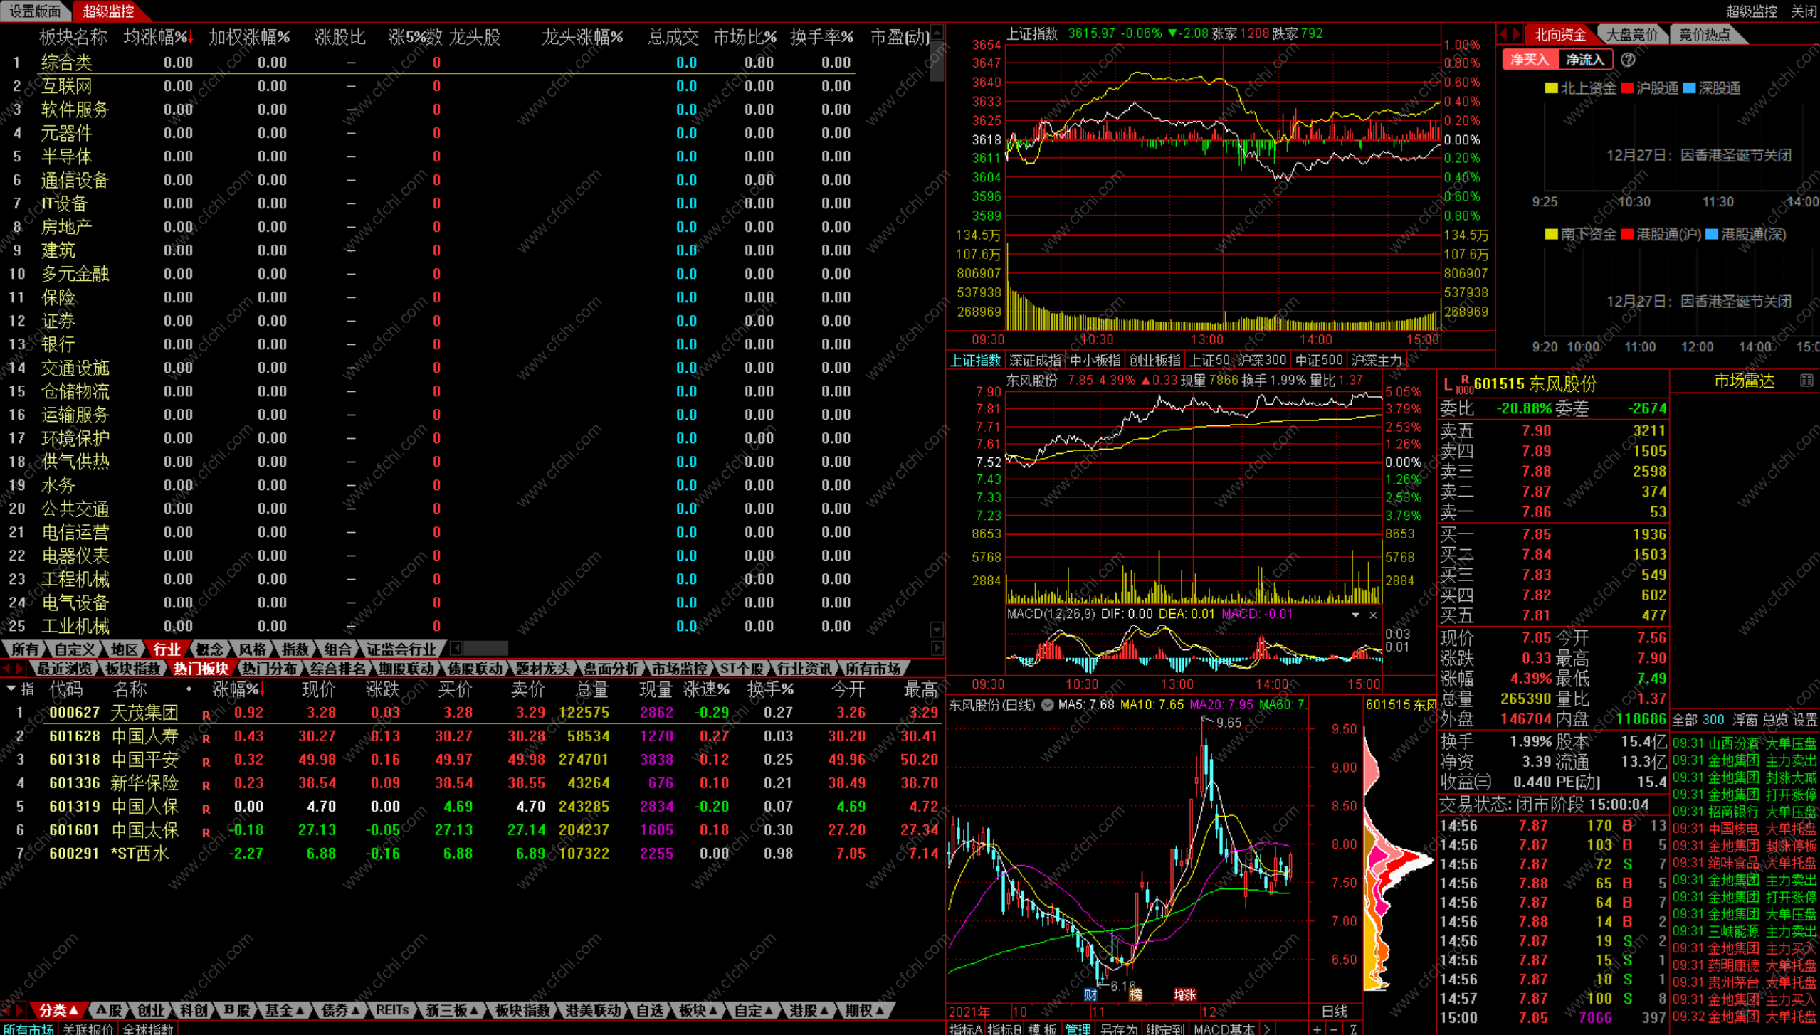
Task: Click the 另存为 button below chart
Action: tap(1118, 1029)
